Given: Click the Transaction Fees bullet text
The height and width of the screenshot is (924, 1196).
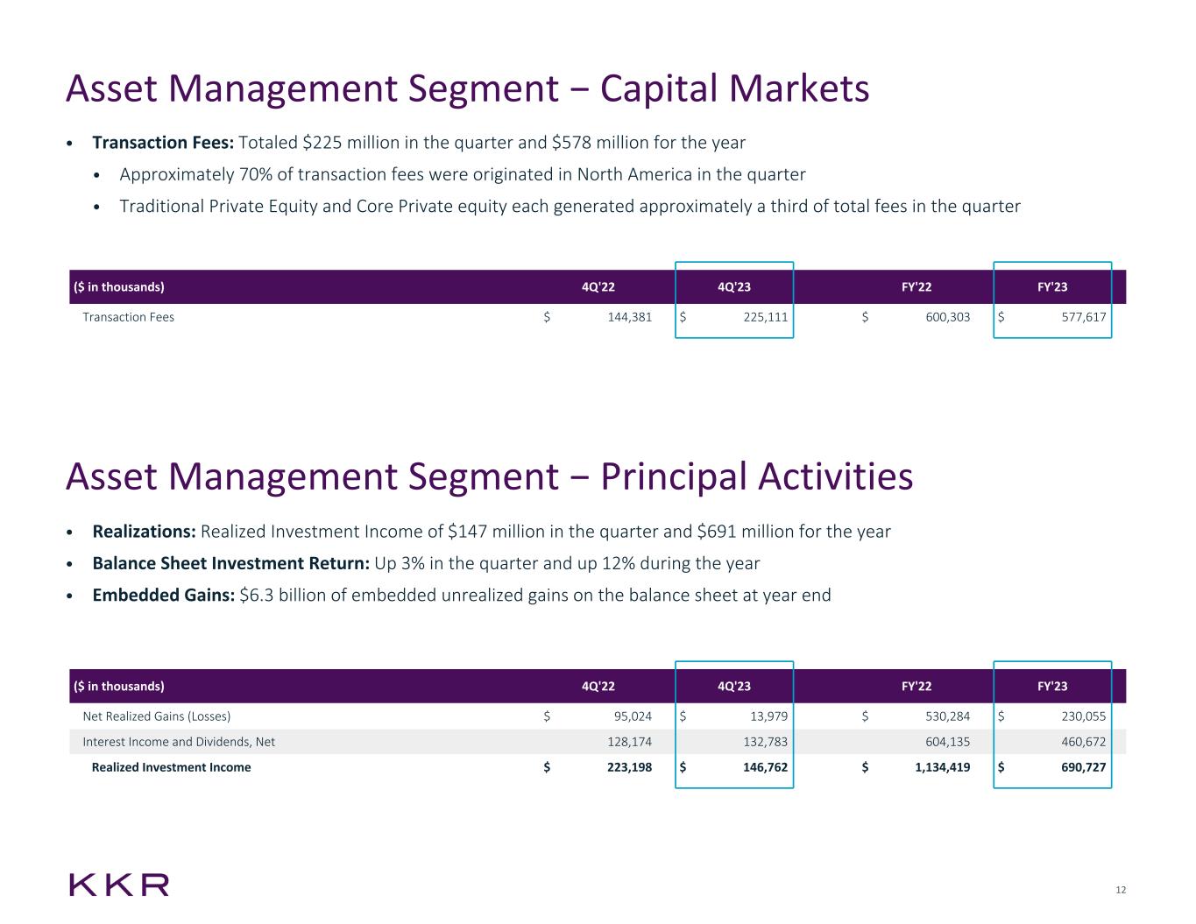Looking at the screenshot, I should (x=419, y=142).
